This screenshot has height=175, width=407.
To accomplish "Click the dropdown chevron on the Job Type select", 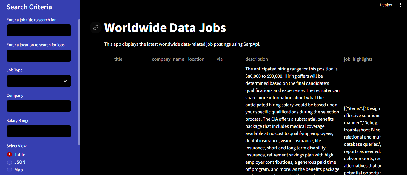I will point(64,81).
